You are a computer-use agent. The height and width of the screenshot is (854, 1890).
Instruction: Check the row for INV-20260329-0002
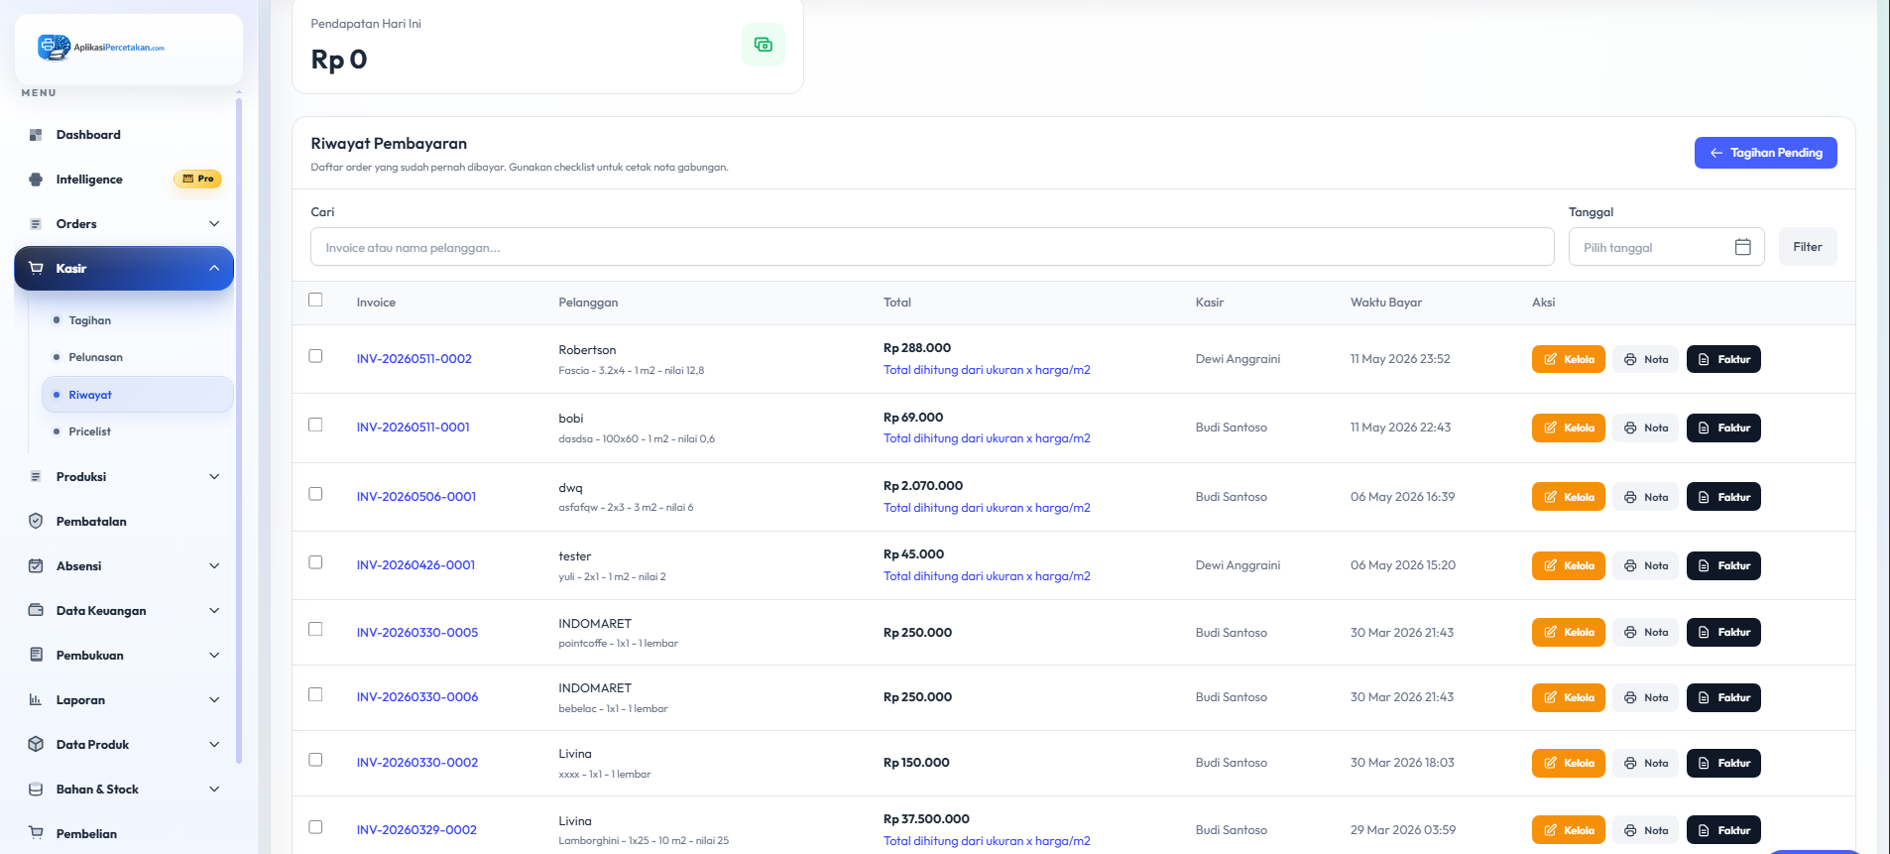point(315,827)
